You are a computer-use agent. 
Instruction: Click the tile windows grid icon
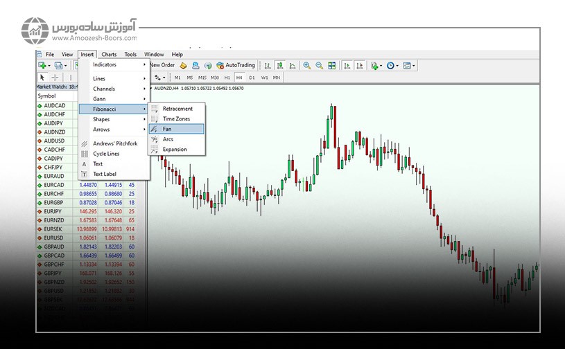tap(331, 66)
